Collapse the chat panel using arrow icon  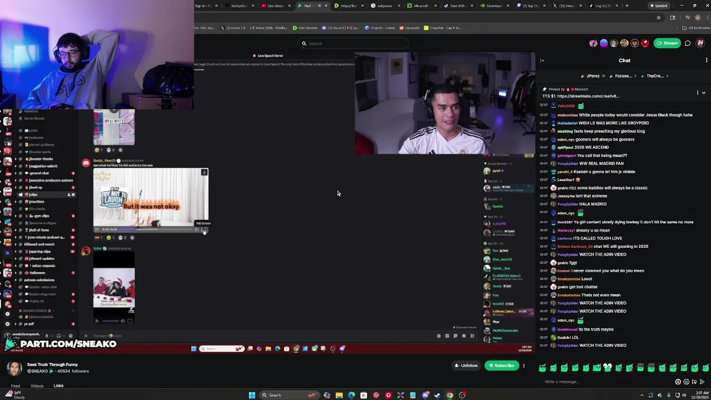click(542, 61)
